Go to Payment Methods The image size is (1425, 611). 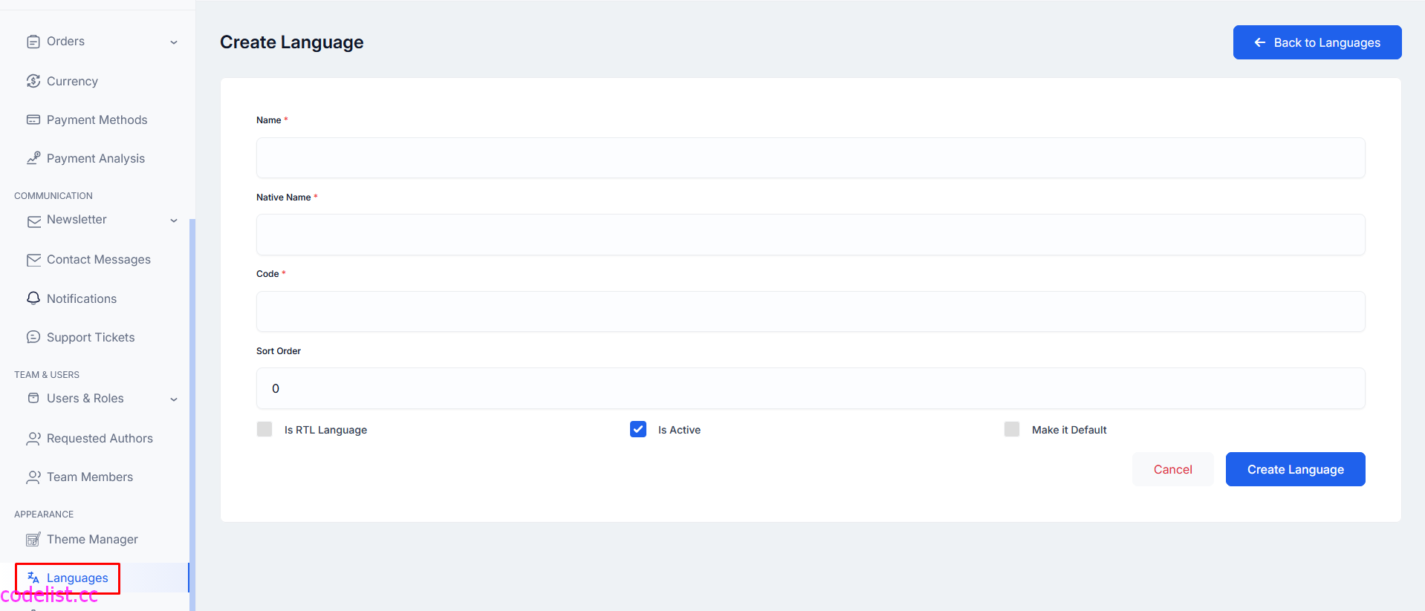pyautogui.click(x=95, y=120)
